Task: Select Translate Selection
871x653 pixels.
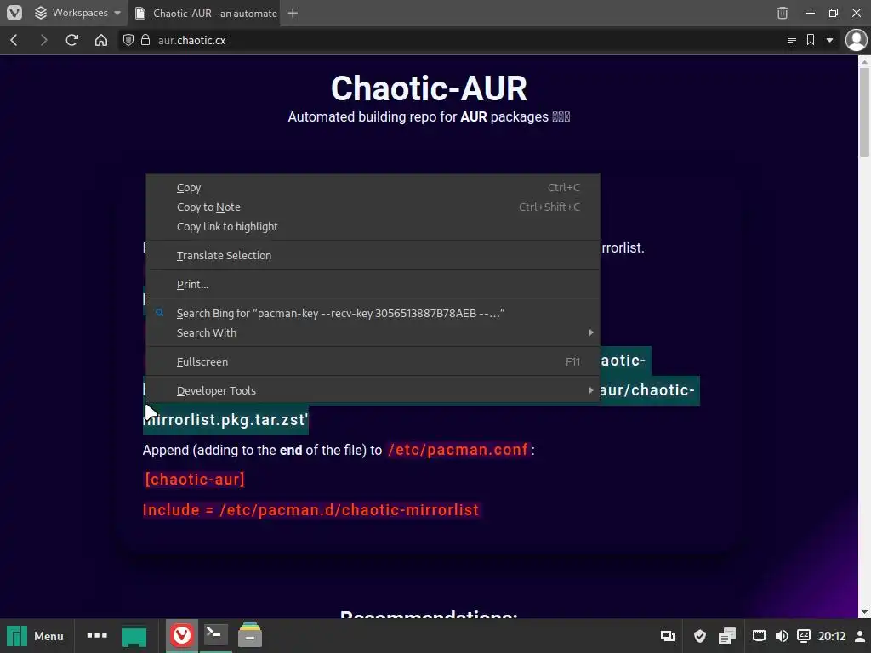Action: click(x=373, y=255)
